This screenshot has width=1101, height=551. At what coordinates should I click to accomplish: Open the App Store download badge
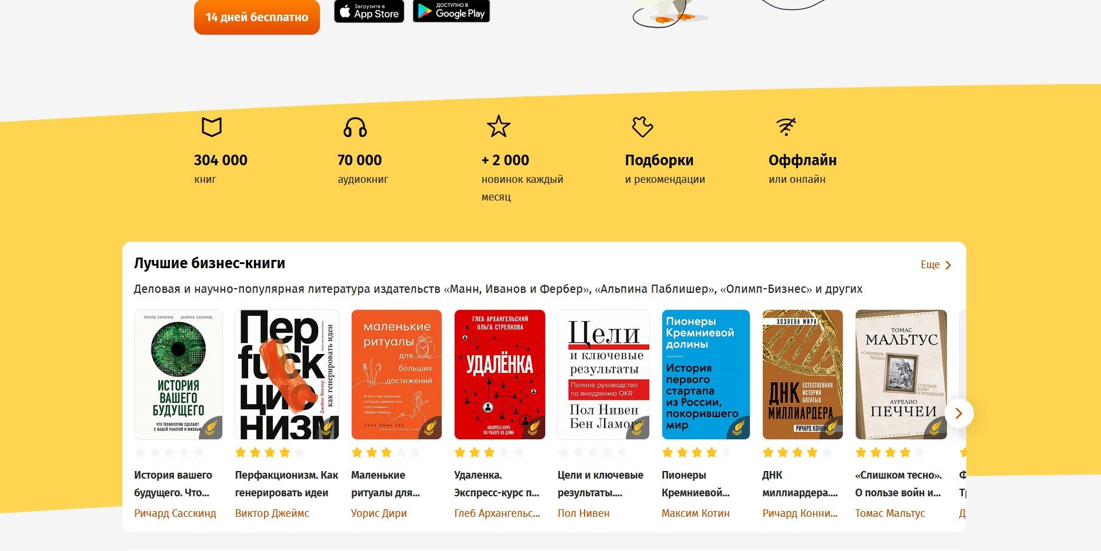point(369,11)
